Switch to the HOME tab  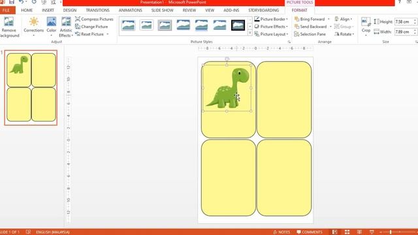click(x=27, y=10)
